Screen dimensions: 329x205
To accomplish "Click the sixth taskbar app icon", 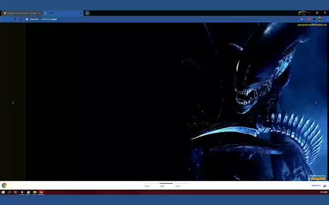I will click(x=35, y=192).
